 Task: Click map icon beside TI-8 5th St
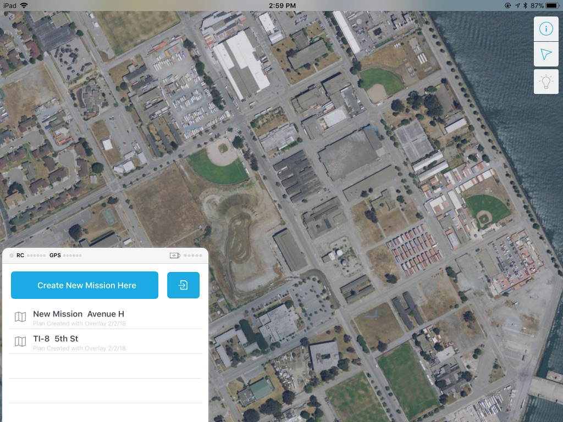20,342
